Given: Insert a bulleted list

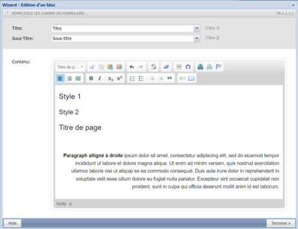Looking at the screenshot, I should pos(141,79).
